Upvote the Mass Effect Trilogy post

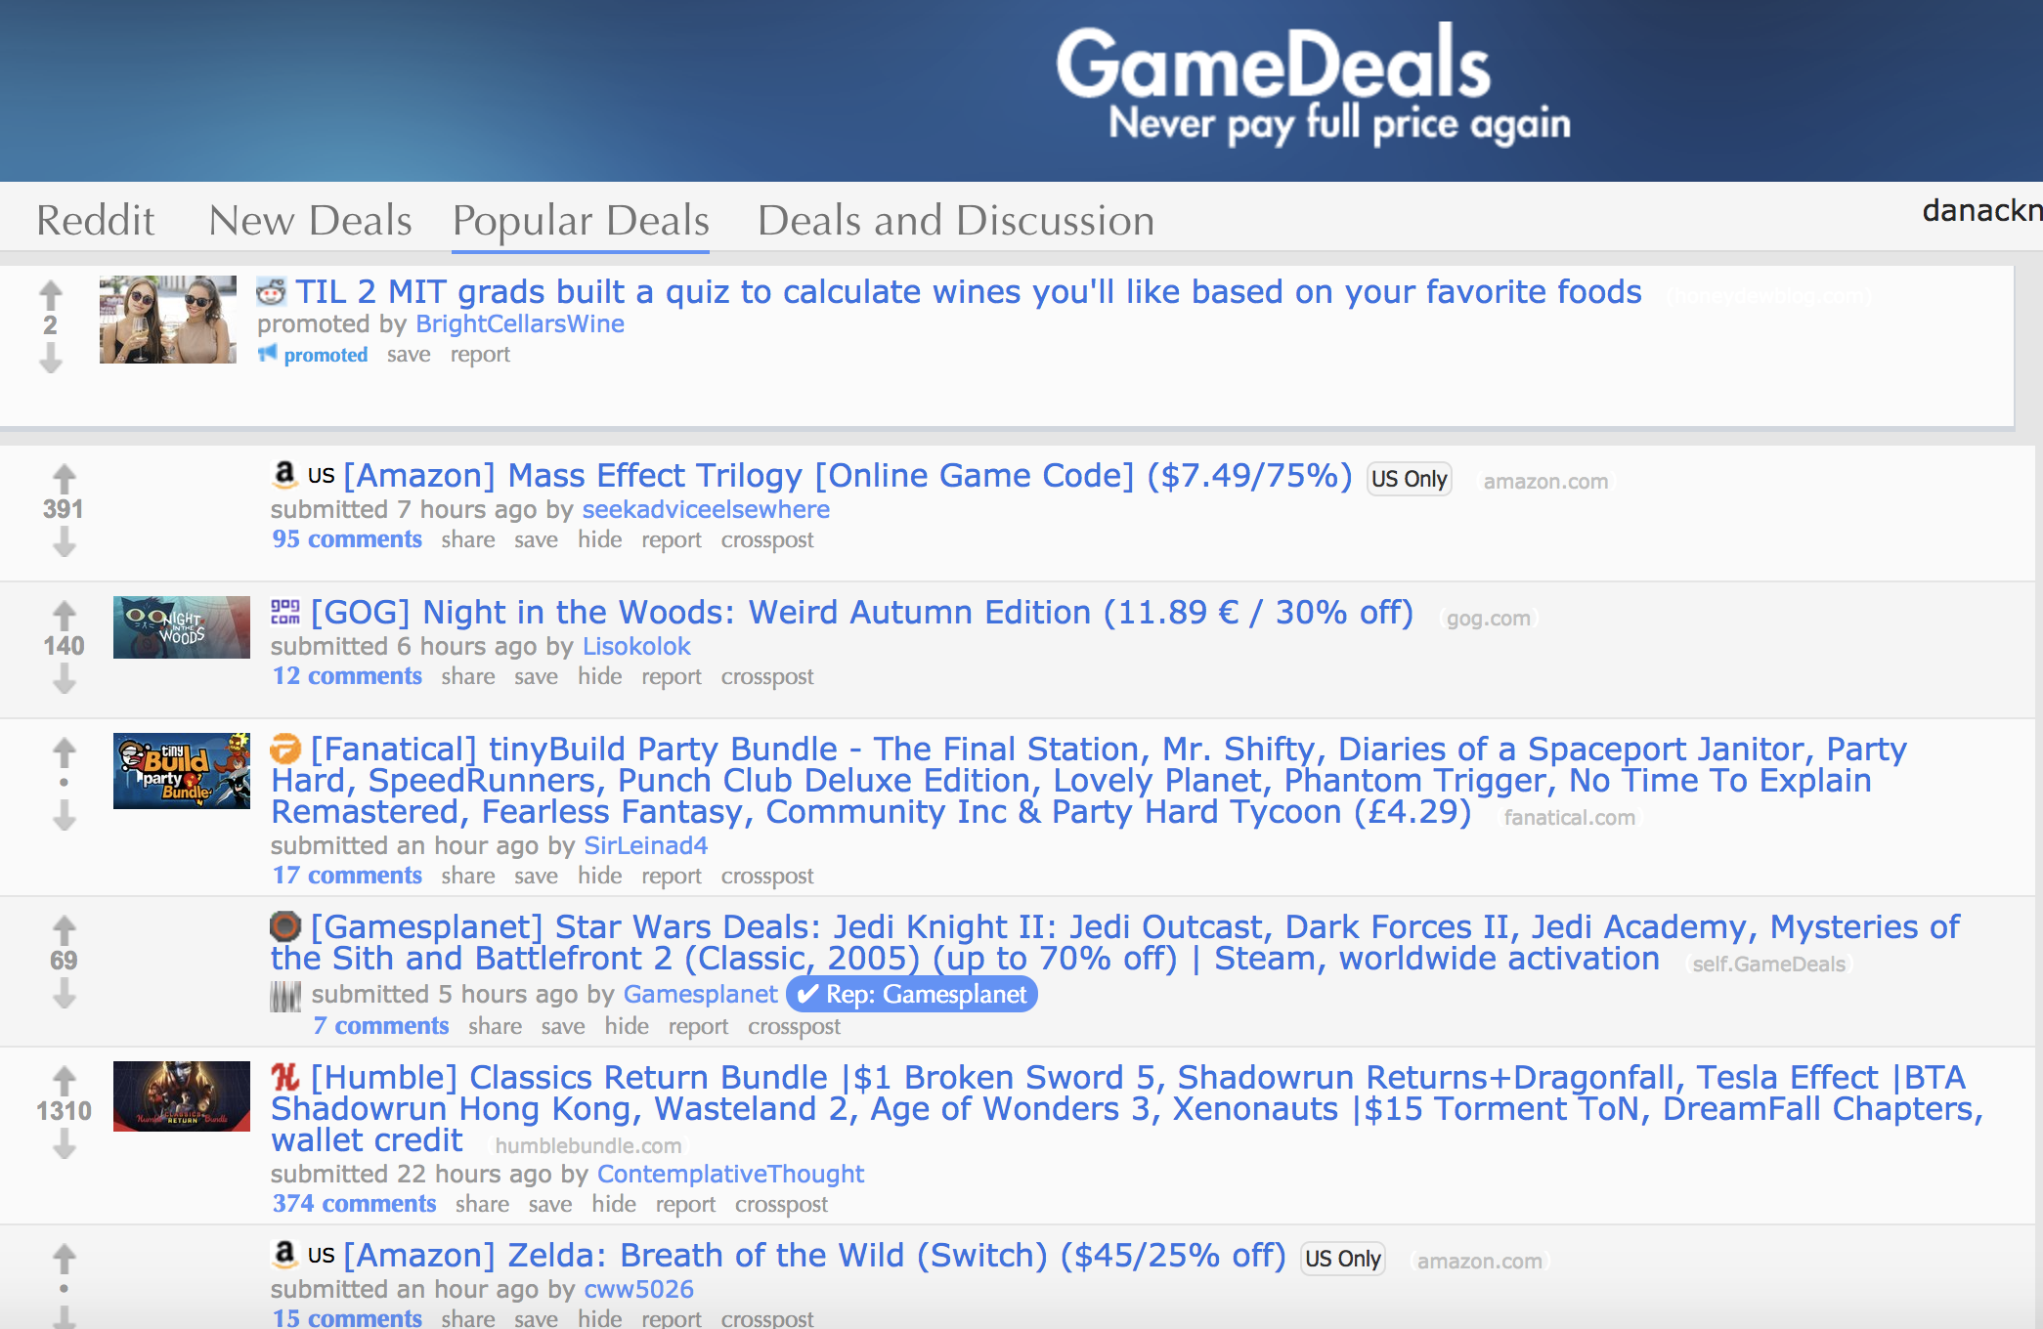coord(64,479)
